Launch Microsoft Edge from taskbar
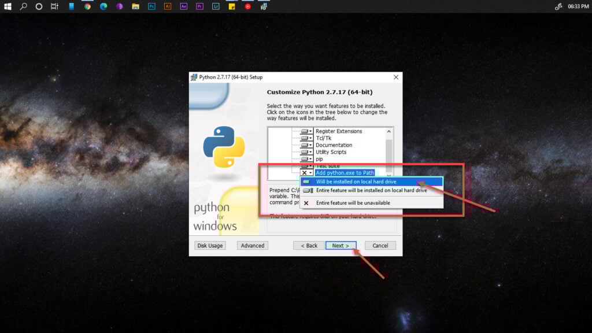This screenshot has height=333, width=592. (103, 6)
